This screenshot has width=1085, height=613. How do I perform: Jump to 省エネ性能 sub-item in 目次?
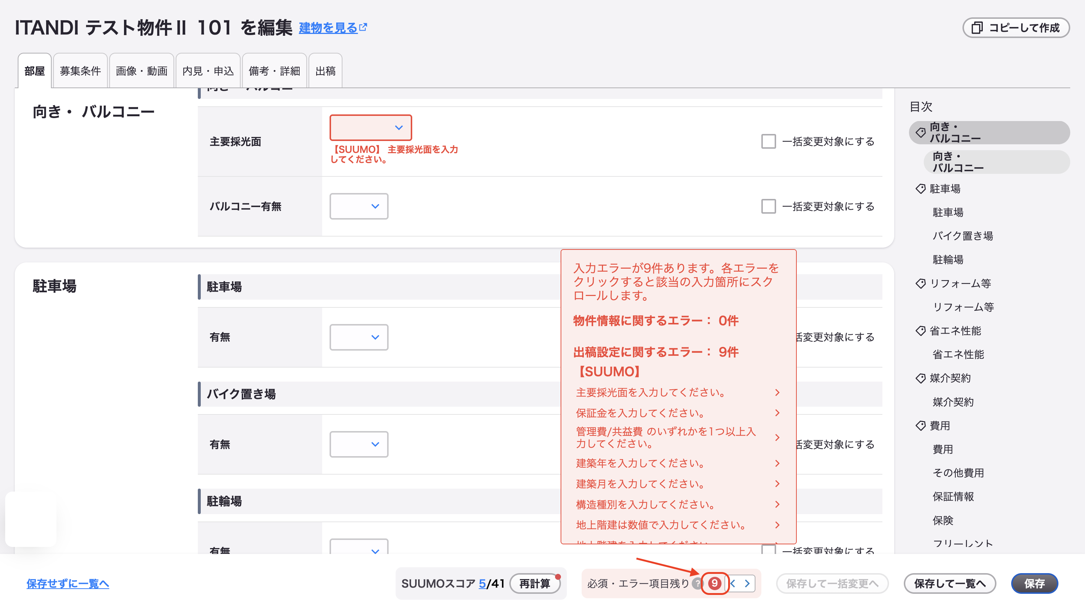pos(958,354)
